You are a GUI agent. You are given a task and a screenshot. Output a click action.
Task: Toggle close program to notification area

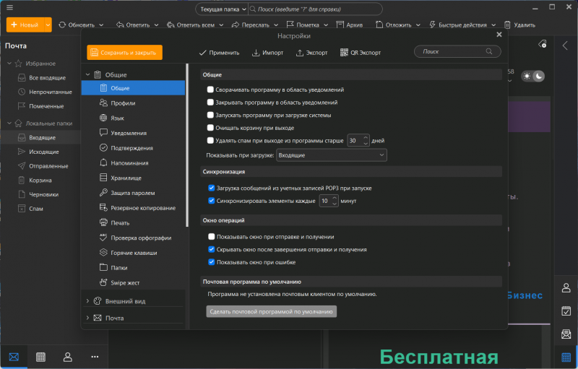(210, 103)
